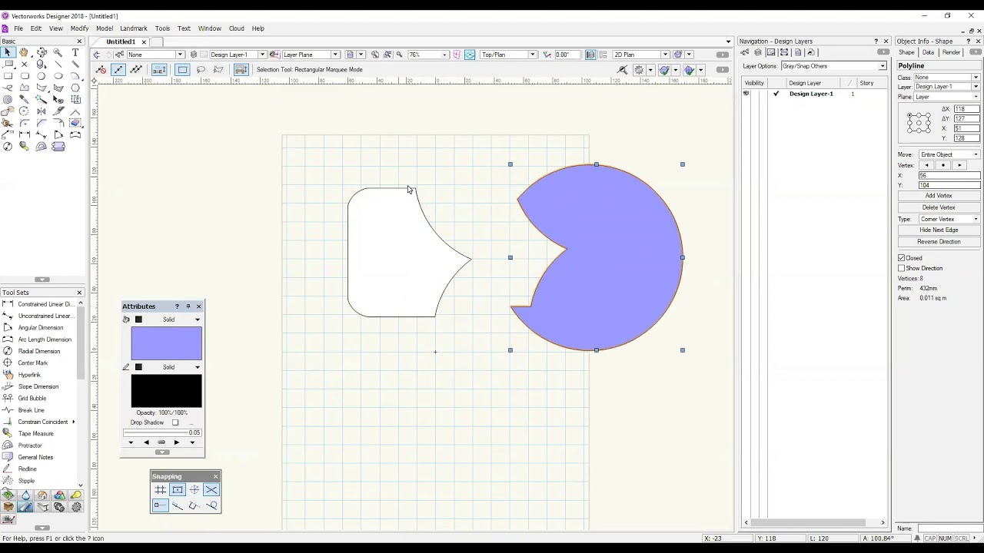Click the purple fill color swatch
The image size is (984, 553).
(x=167, y=343)
